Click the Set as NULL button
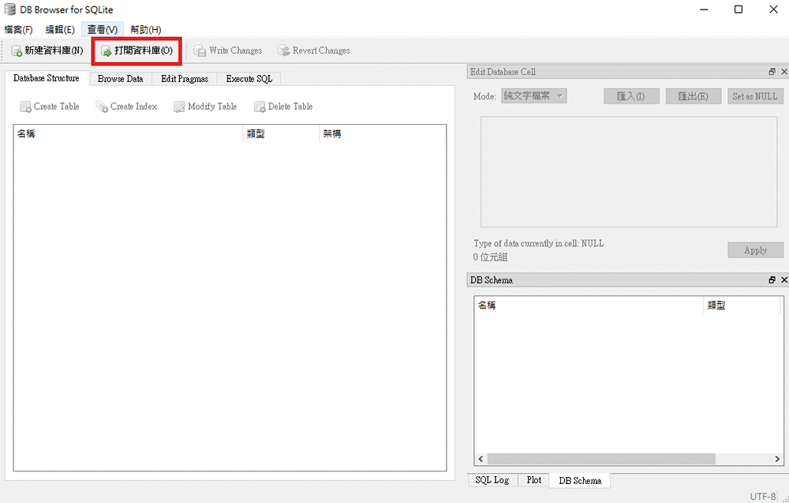This screenshot has width=789, height=503. point(755,96)
